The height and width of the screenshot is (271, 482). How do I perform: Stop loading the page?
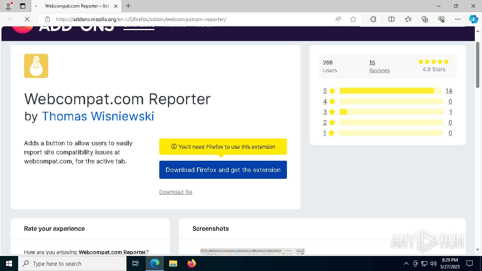click(x=27, y=19)
